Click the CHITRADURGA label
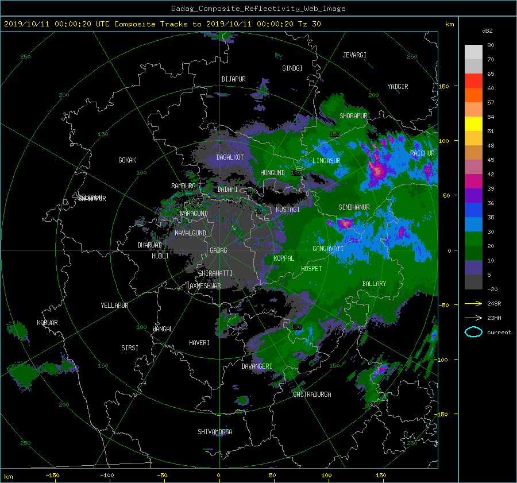The image size is (517, 483). (x=312, y=395)
